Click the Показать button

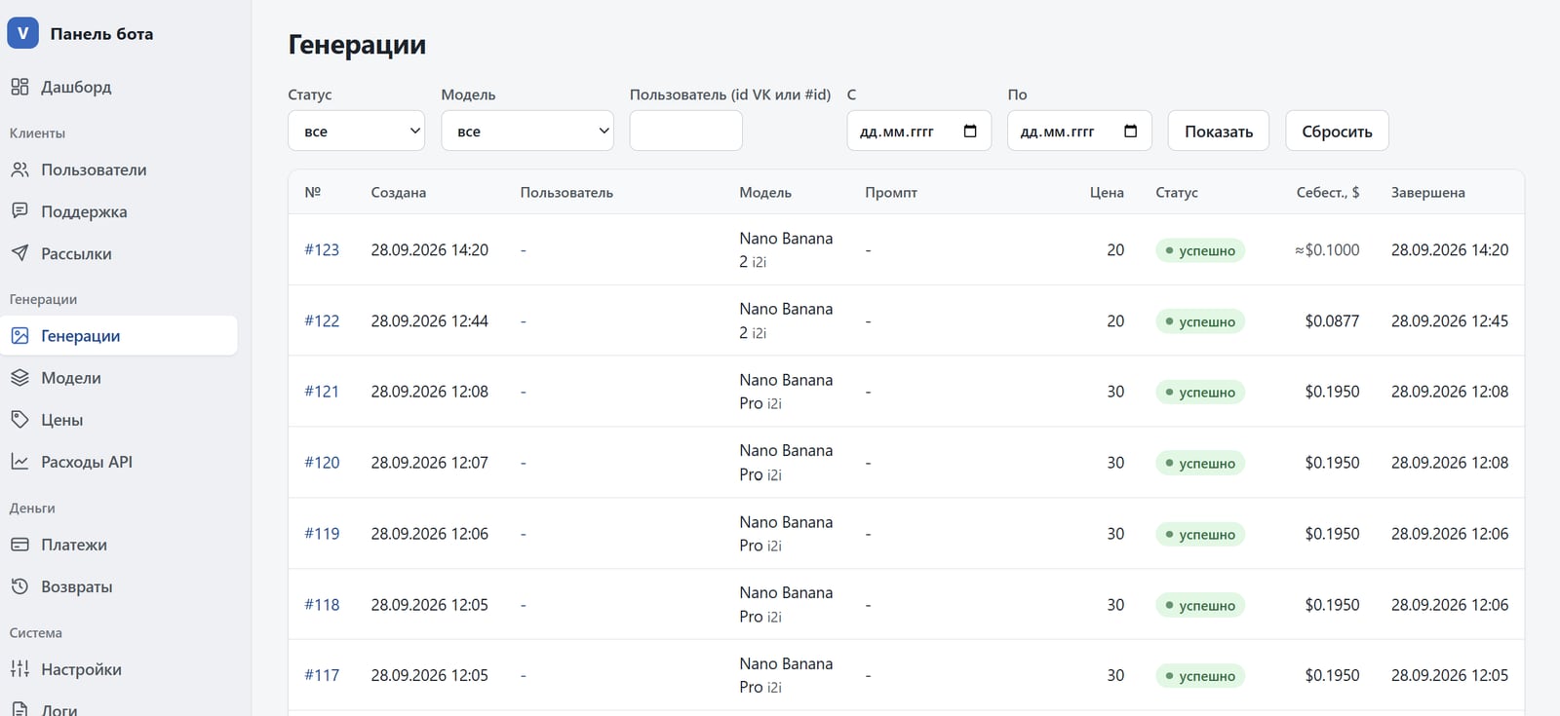(1219, 131)
